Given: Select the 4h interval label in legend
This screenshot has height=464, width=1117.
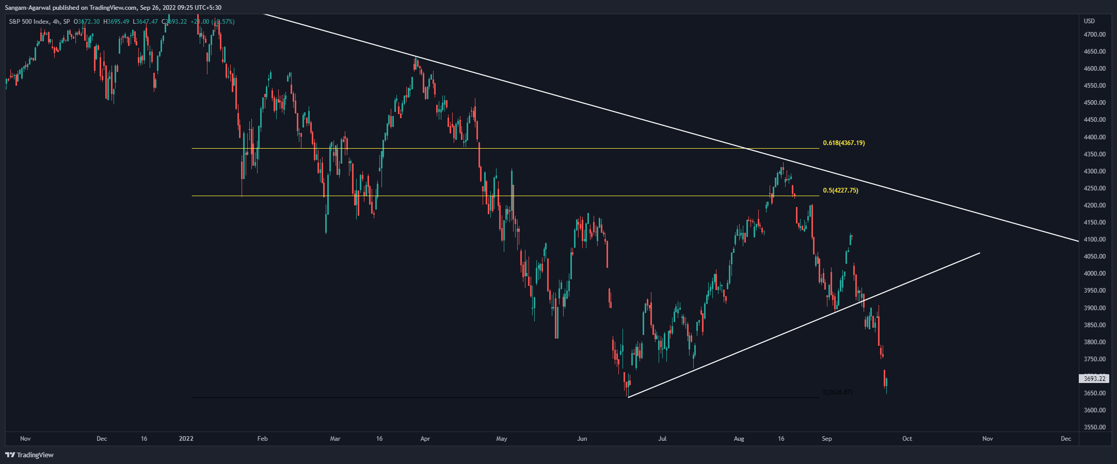Looking at the screenshot, I should click(57, 22).
